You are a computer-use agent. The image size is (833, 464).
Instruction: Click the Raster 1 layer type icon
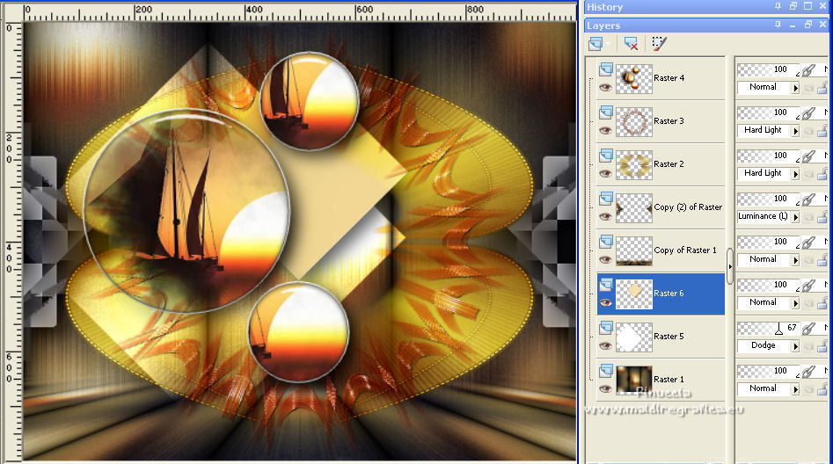[x=606, y=371]
